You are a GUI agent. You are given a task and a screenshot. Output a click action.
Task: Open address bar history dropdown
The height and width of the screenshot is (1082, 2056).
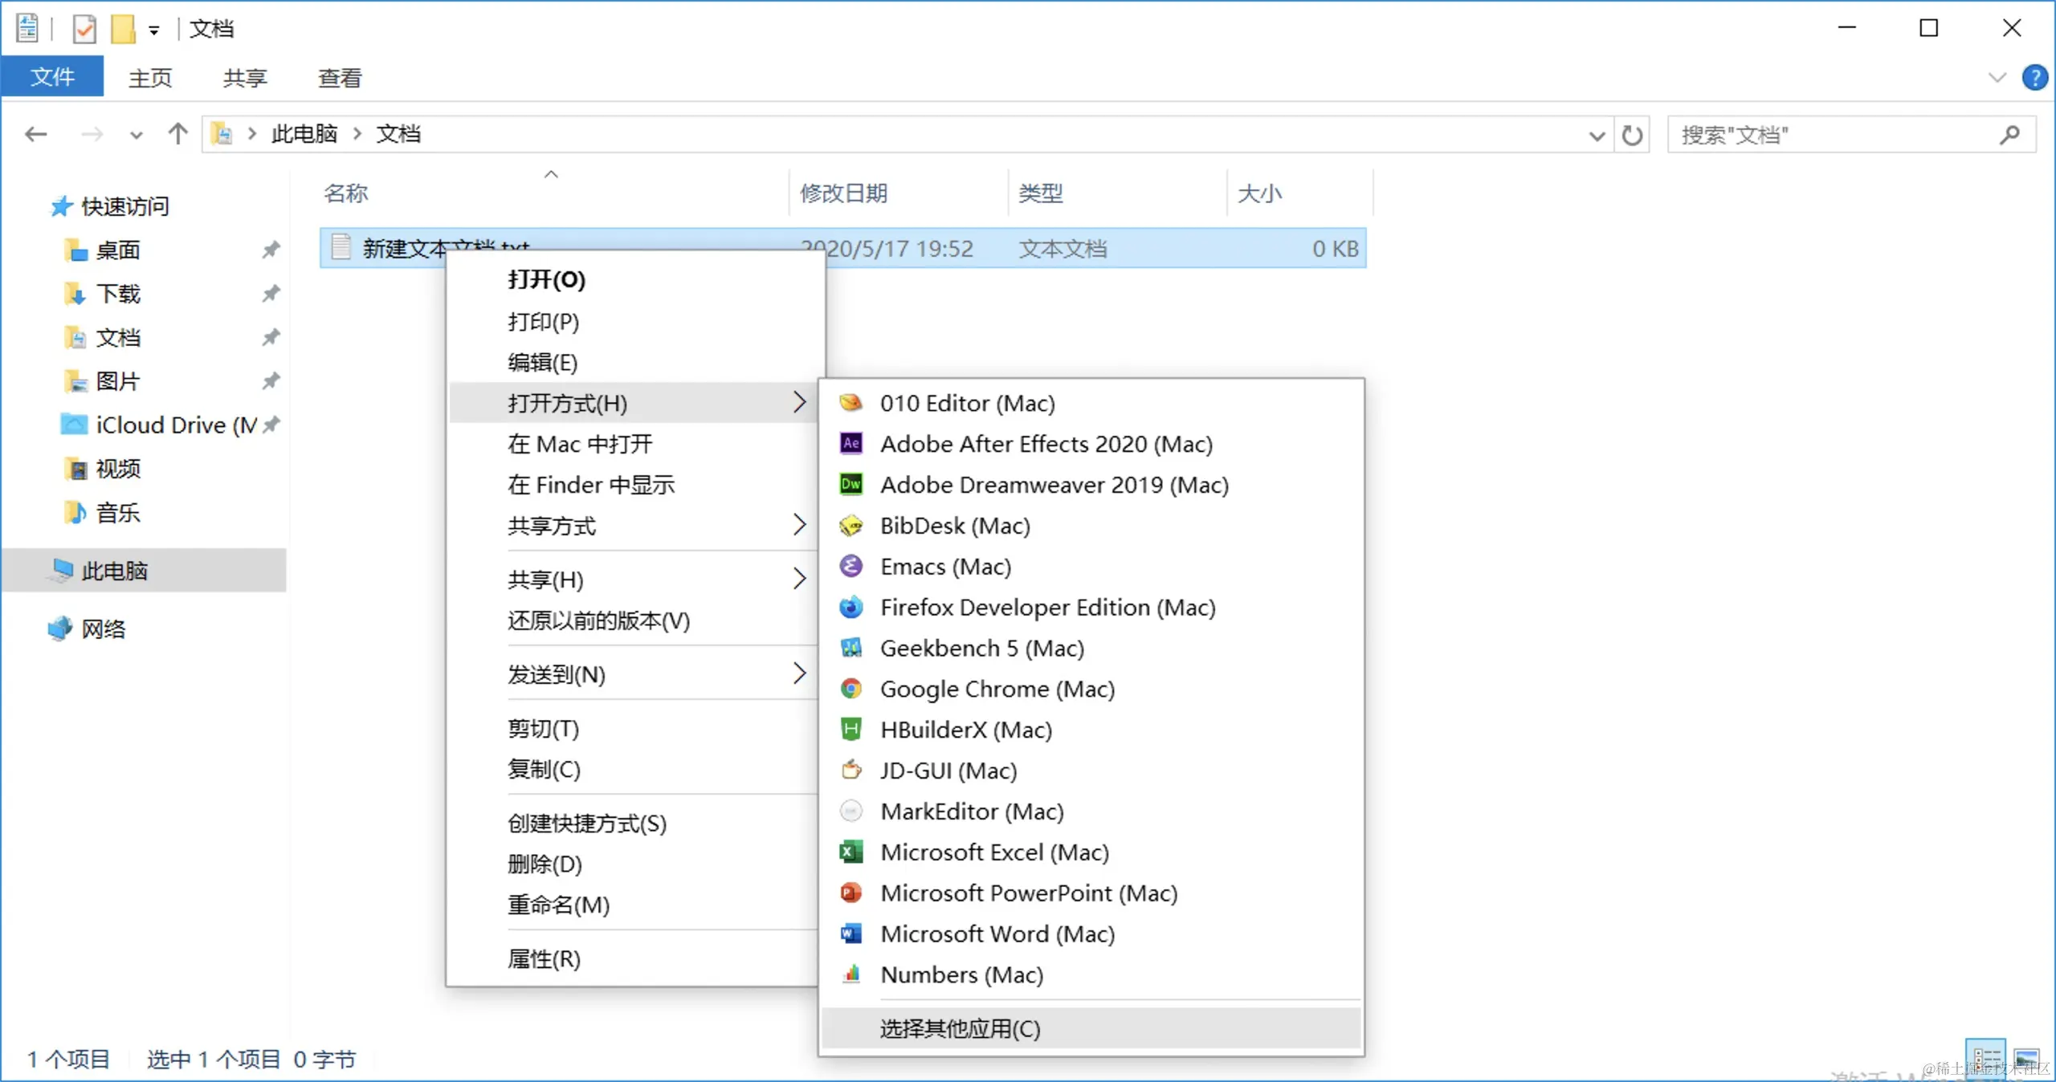pos(1597,135)
